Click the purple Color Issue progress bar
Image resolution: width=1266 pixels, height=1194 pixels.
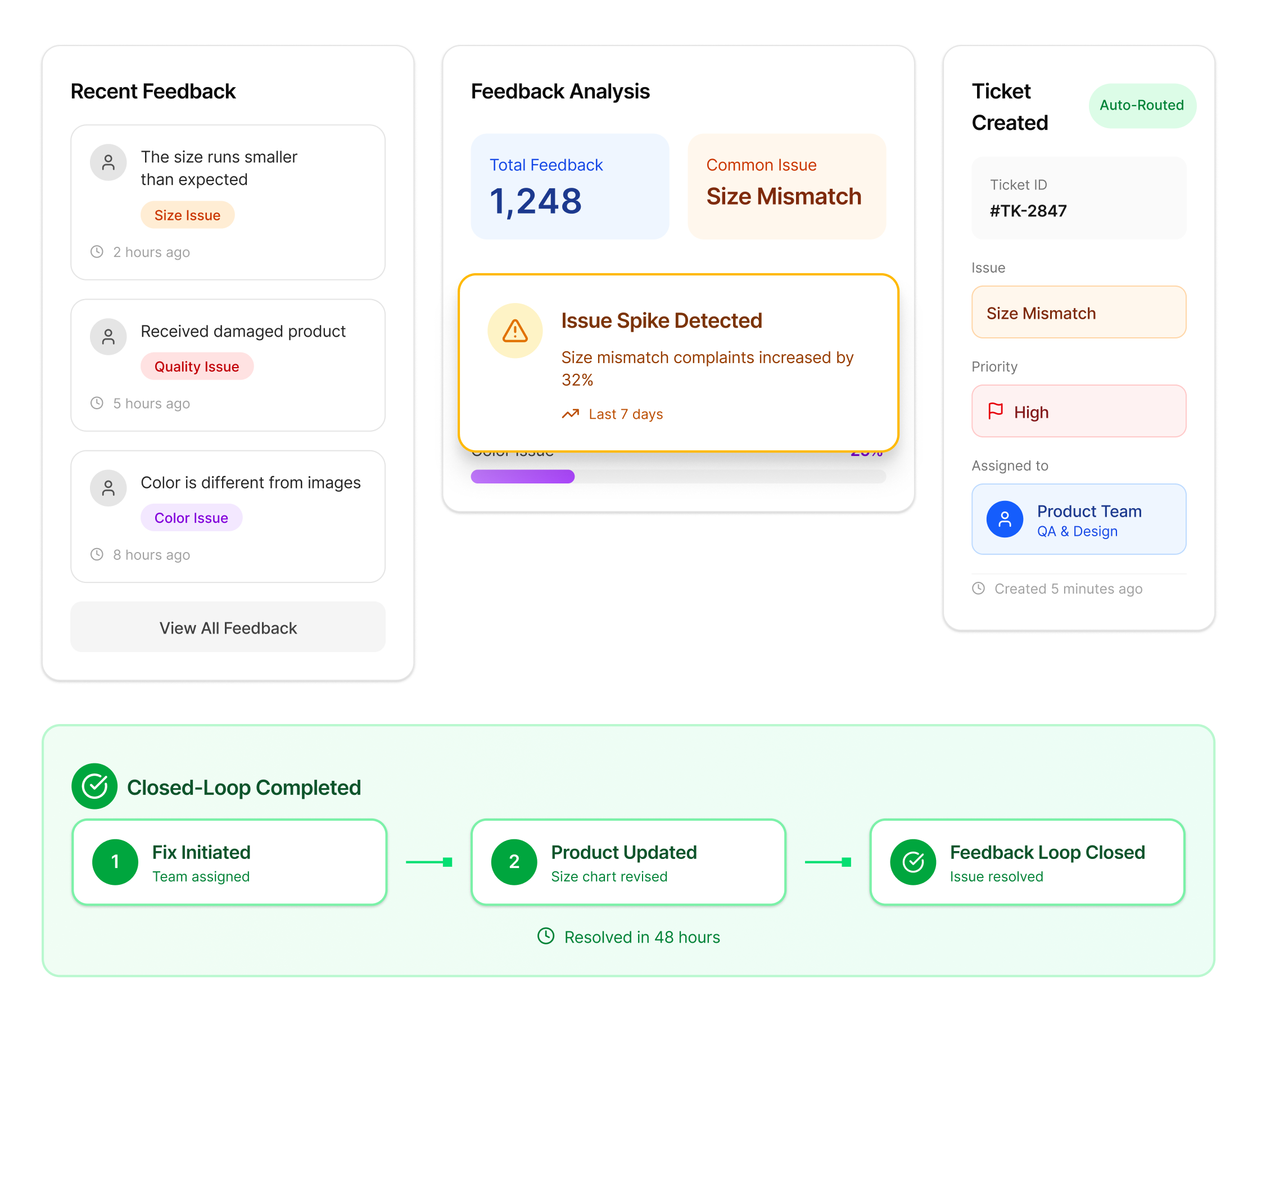(522, 476)
